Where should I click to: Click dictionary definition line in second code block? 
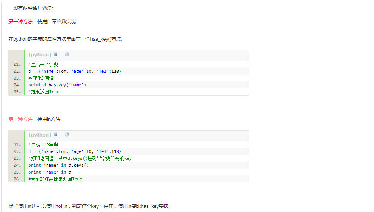click(x=75, y=151)
